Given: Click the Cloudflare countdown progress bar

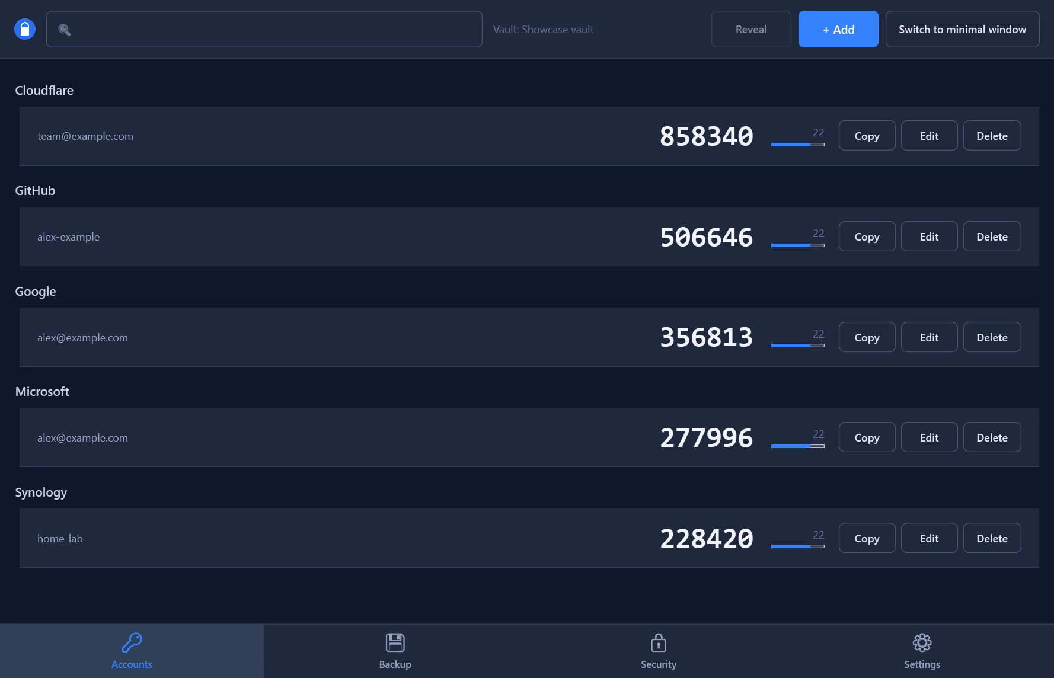Looking at the screenshot, I should click(797, 145).
